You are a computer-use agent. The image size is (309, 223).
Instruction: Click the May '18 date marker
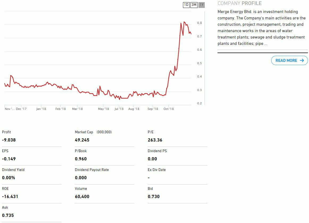103,109
